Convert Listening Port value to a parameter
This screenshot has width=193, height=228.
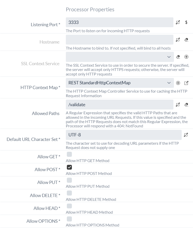(x=186, y=22)
